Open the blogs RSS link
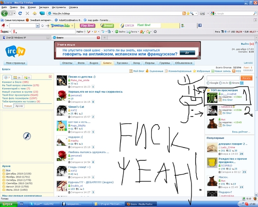 (237, 71)
